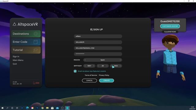Image resolution: width=196 pixels, height=110 pixels.
Task: Click the Guest94876266 name tag above avatar
Action: [x=170, y=32]
